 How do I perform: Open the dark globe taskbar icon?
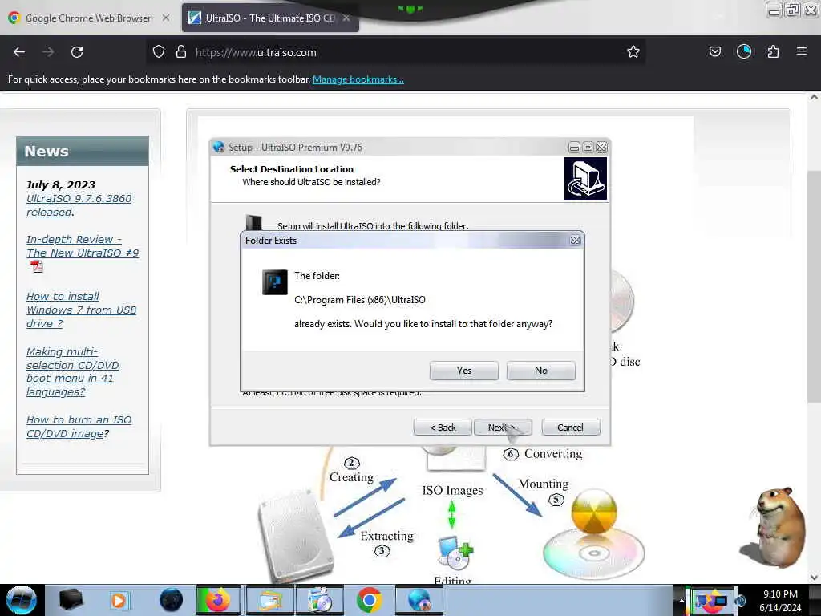coord(172,600)
